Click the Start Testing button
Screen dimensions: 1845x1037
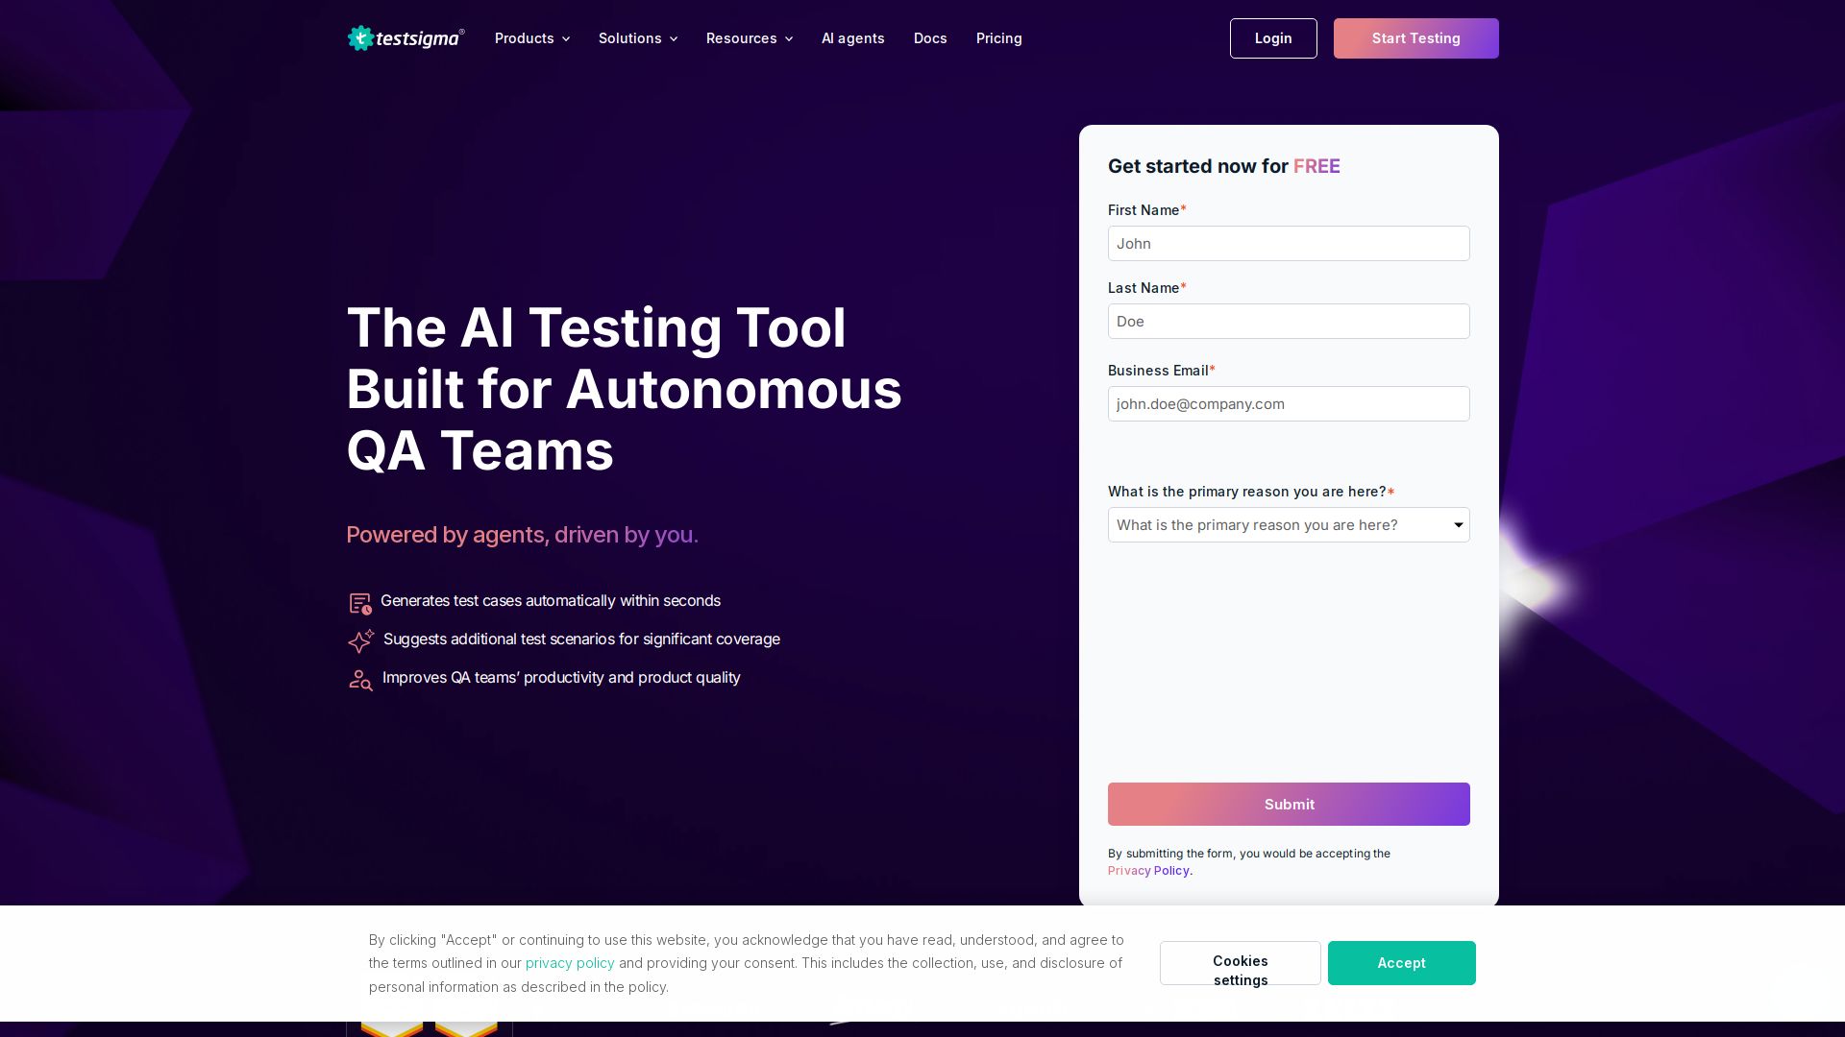tap(1415, 38)
